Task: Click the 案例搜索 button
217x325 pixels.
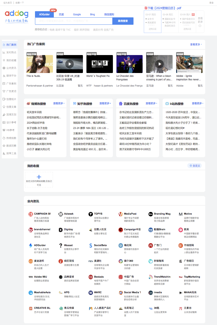Action: point(123,21)
